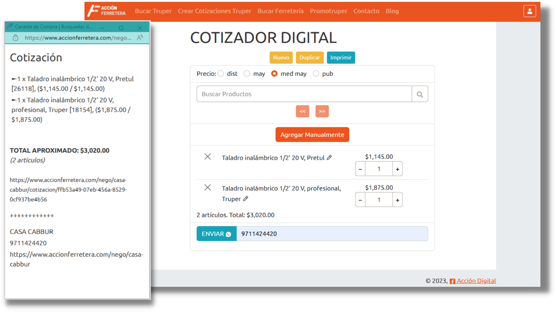Remove the Truper profesional drill with X
This screenshot has width=556, height=312.
coord(207,187)
